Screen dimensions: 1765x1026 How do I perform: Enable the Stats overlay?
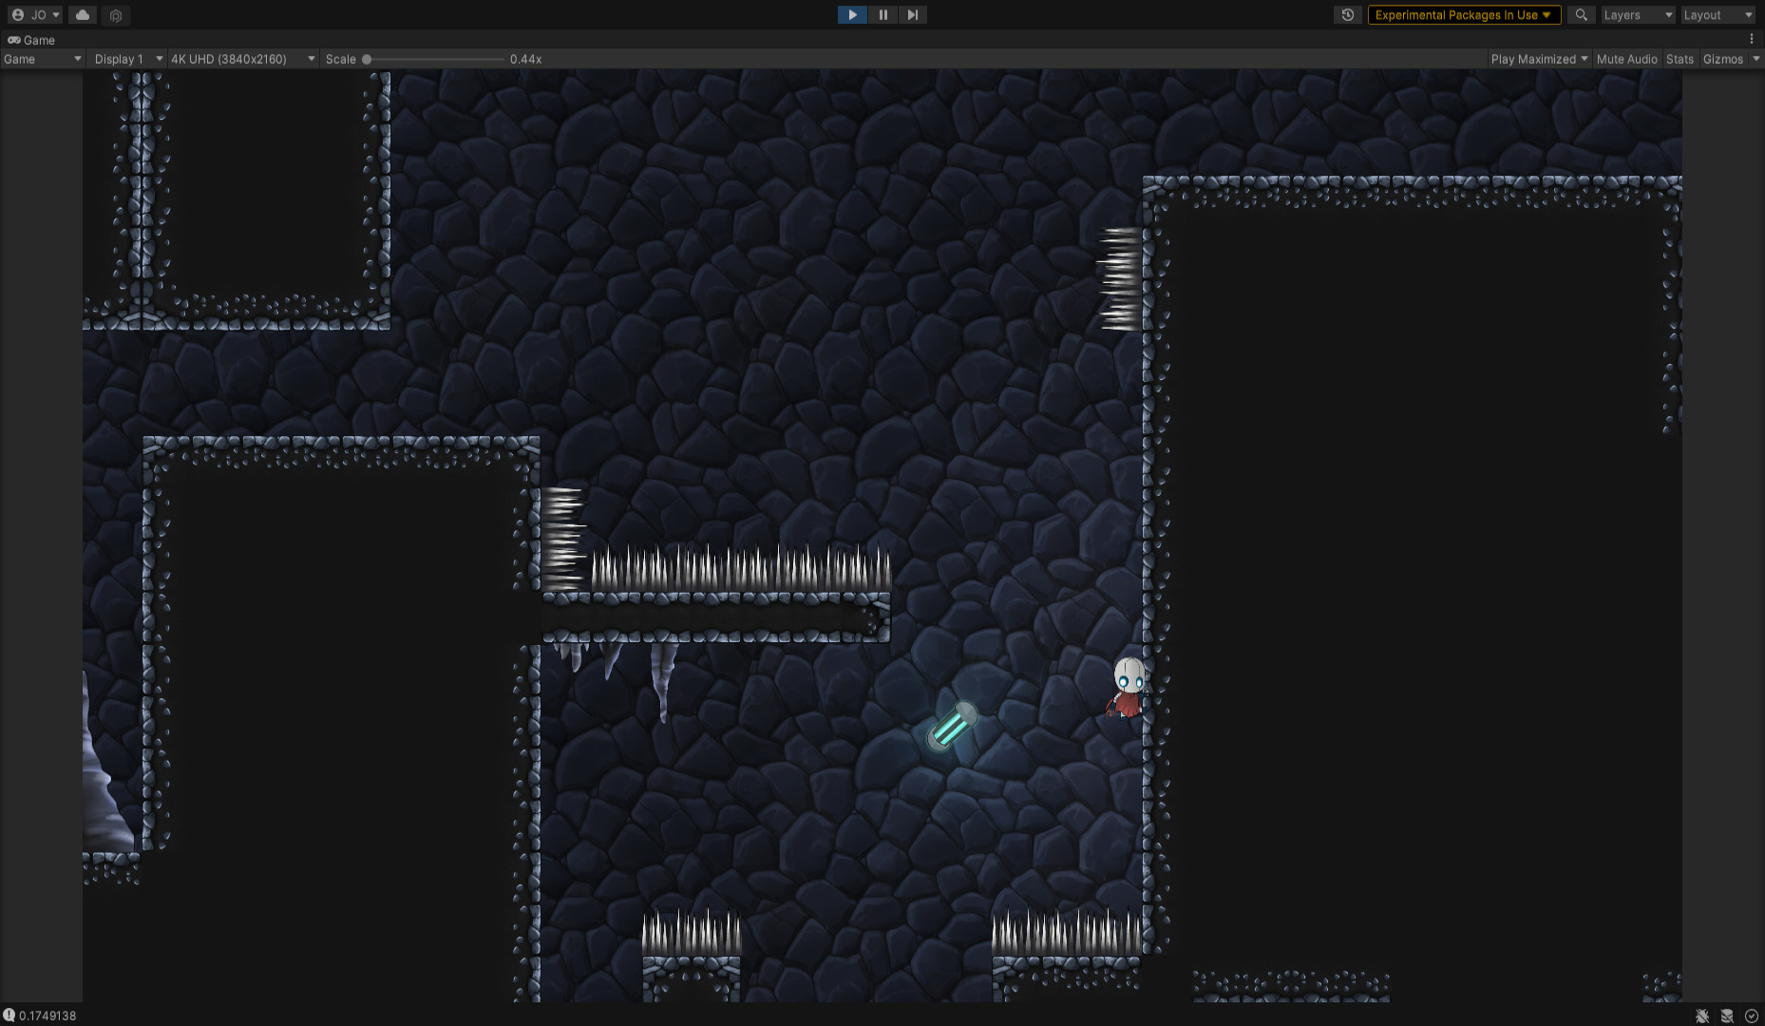point(1680,58)
